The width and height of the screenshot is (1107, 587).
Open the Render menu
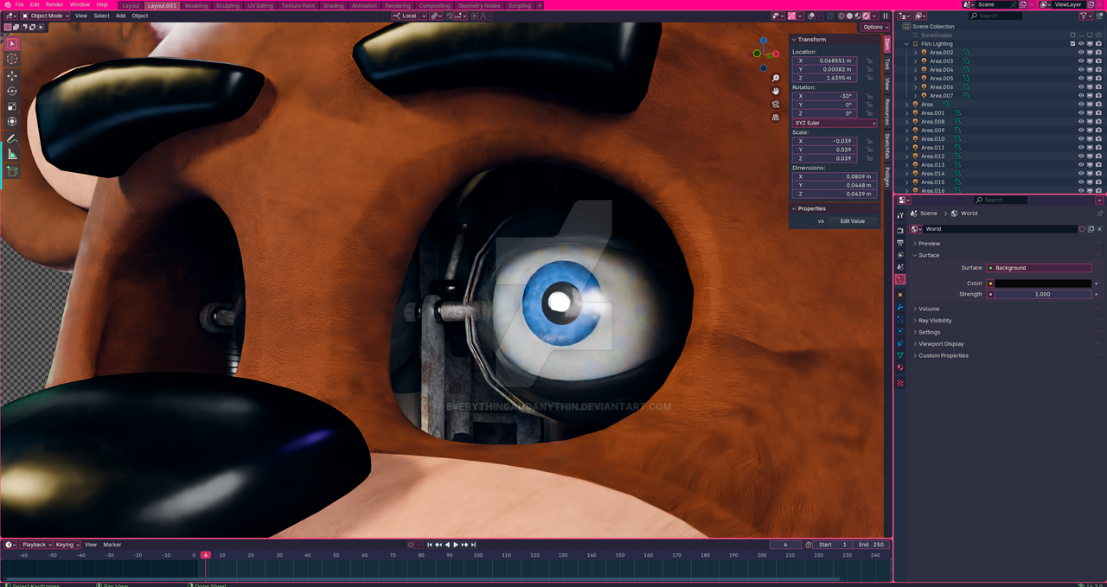point(54,5)
